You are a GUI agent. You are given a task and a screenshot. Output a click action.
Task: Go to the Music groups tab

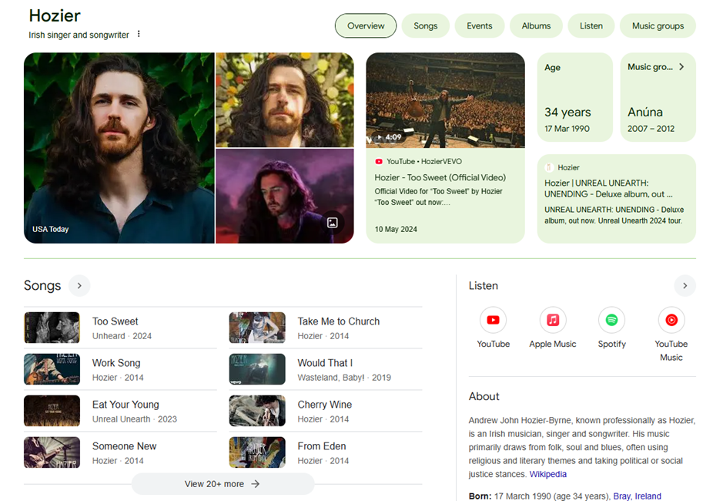(x=658, y=26)
